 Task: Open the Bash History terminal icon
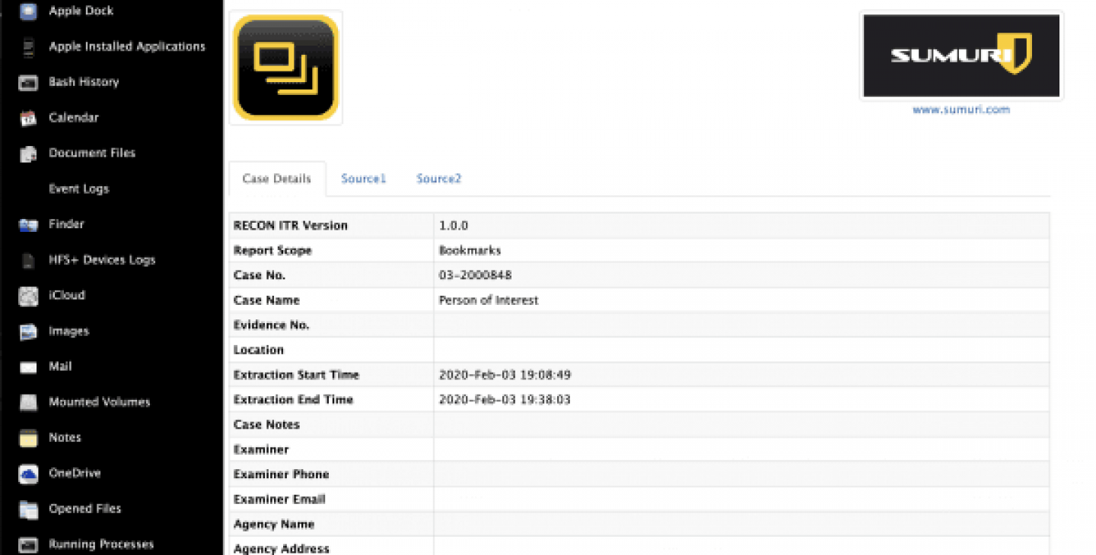point(28,82)
